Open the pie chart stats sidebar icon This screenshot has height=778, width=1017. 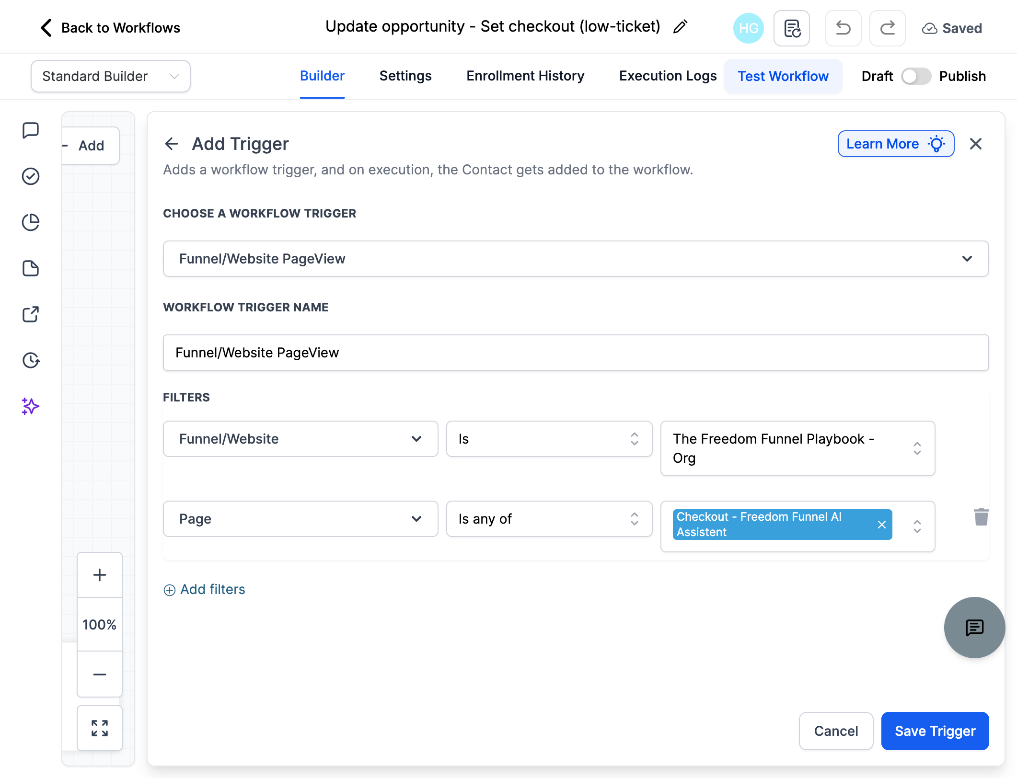[31, 222]
